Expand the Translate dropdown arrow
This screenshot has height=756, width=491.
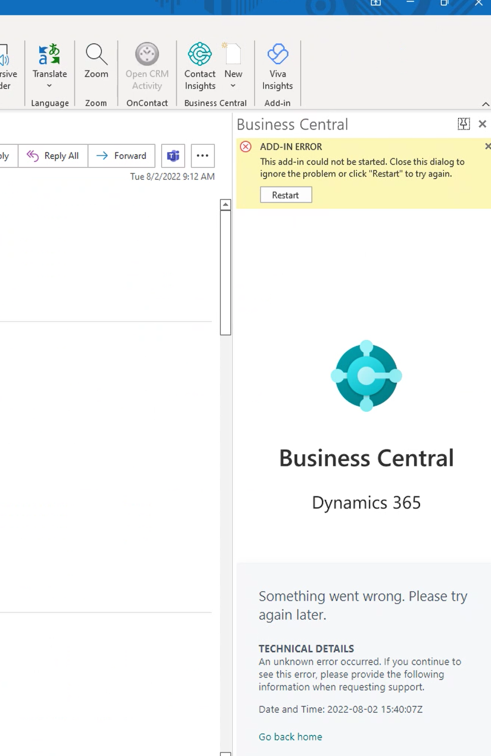point(49,86)
